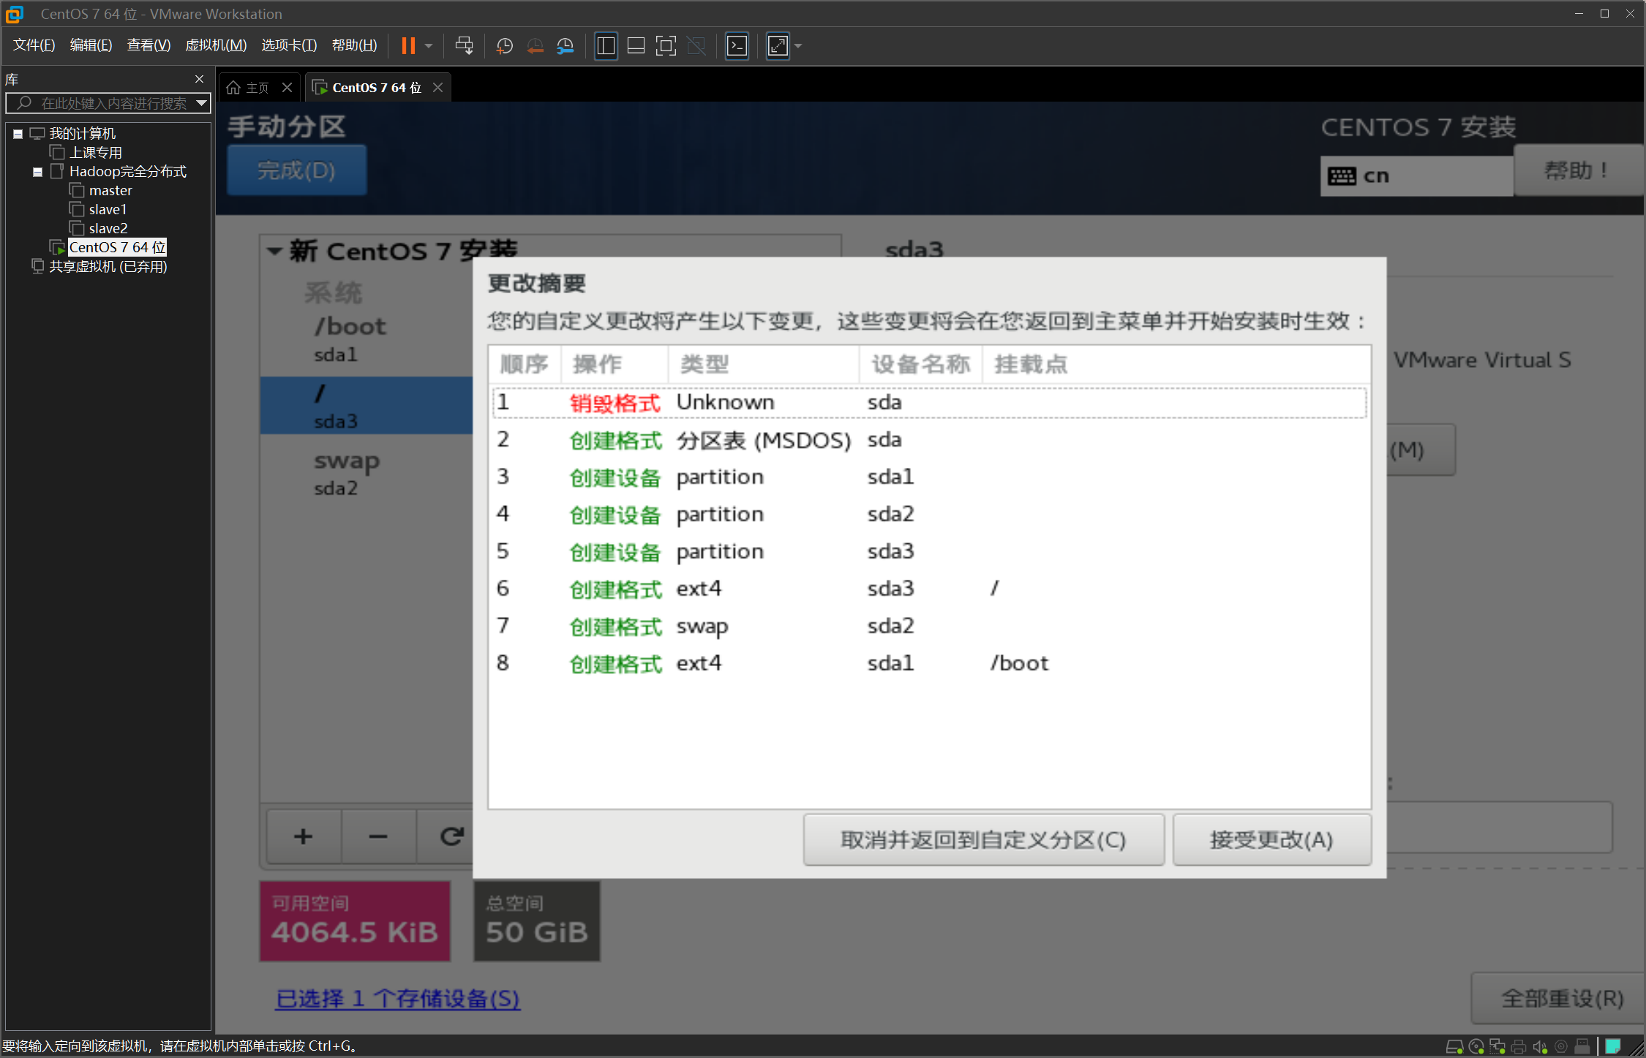Select the master virtual machine

[x=110, y=191]
